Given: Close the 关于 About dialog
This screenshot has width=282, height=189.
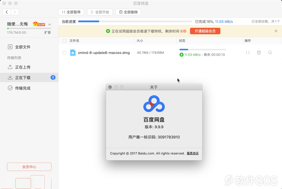Looking at the screenshot, I should click(110, 87).
